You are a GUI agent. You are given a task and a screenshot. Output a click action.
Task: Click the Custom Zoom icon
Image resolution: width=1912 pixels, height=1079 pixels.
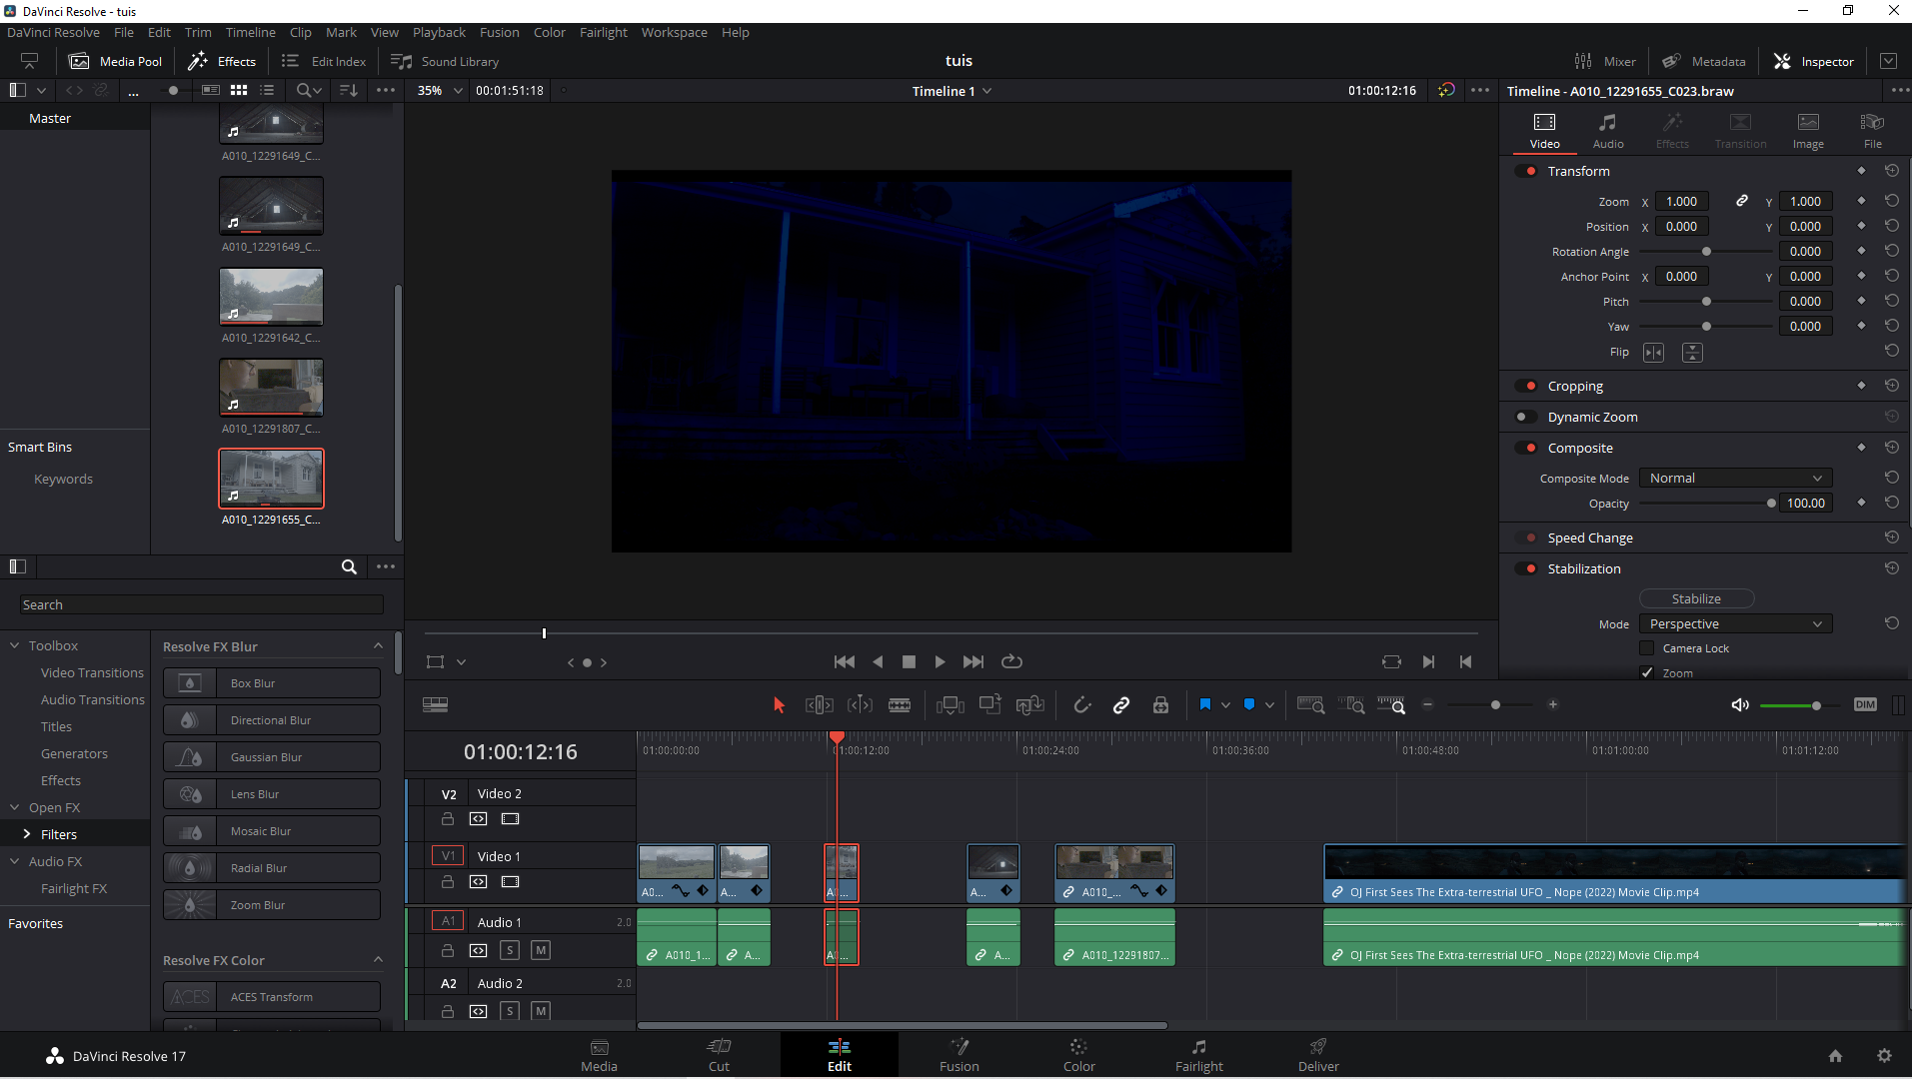coord(1391,705)
